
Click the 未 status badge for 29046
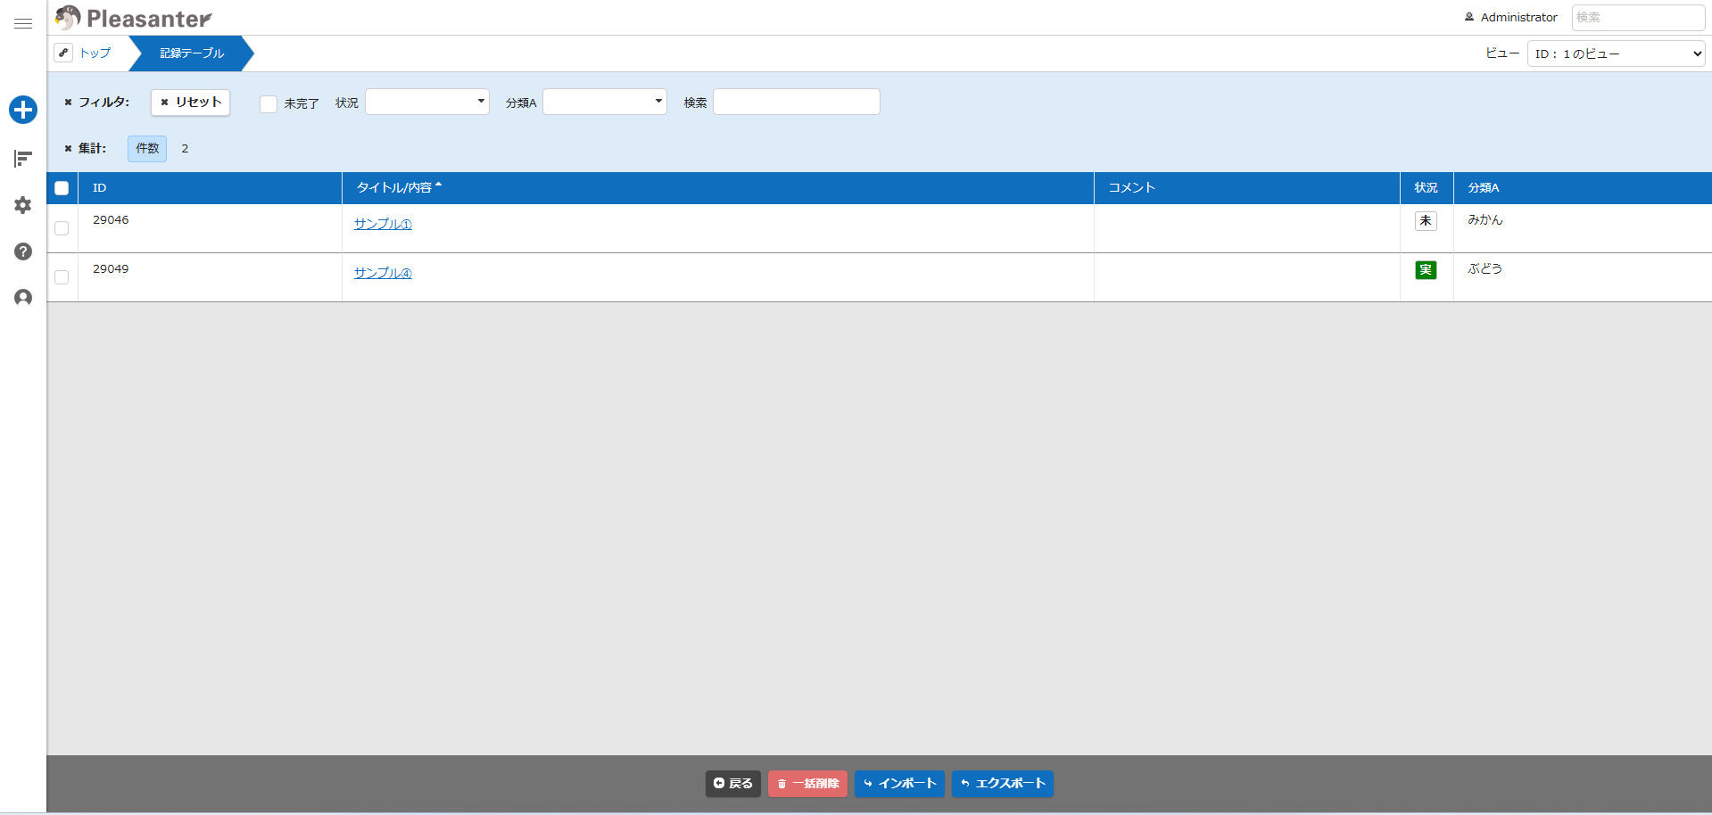point(1426,221)
